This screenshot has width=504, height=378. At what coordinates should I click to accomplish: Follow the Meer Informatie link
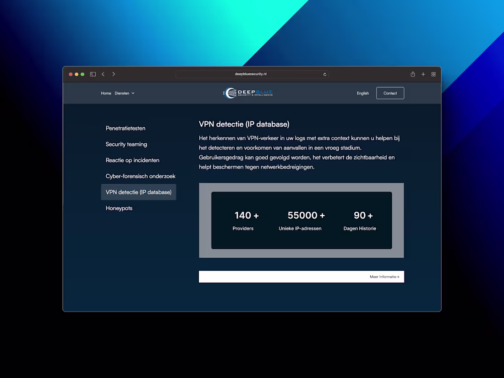(x=384, y=276)
